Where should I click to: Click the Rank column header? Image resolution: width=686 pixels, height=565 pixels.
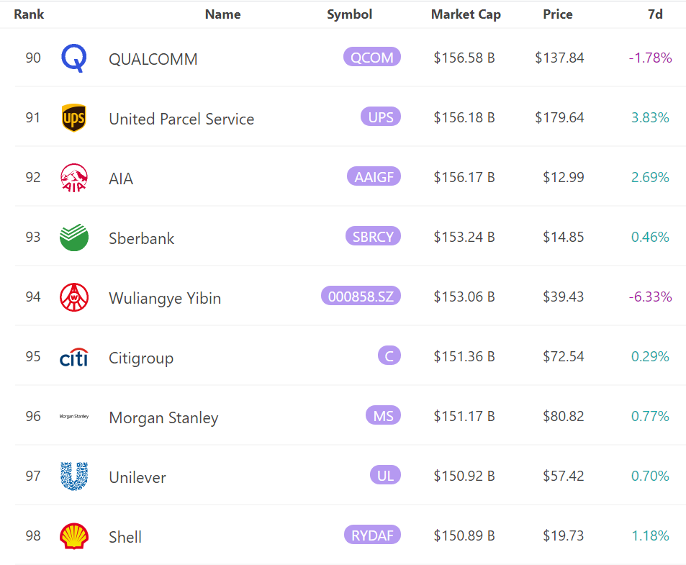coord(29,14)
